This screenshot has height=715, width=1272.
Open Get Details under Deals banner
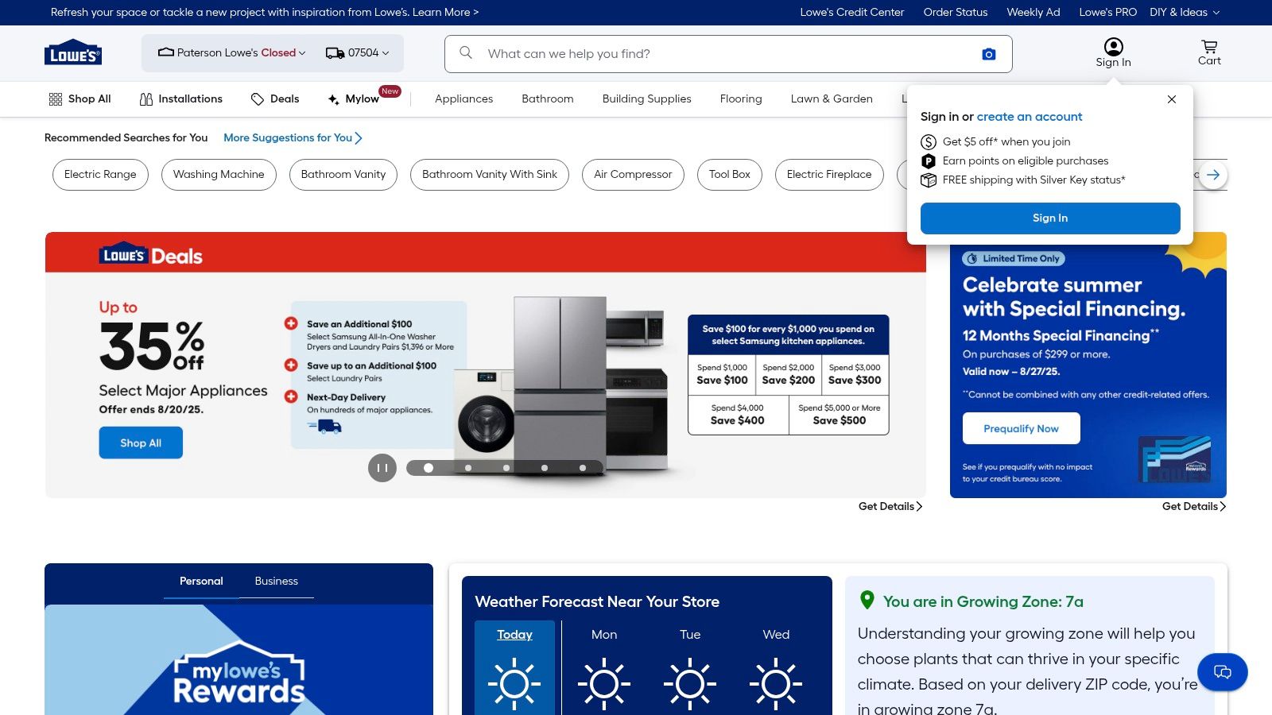click(890, 506)
